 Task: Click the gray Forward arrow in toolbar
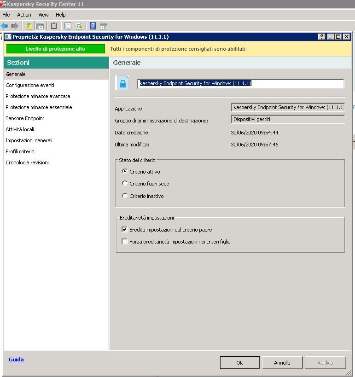click(x=15, y=26)
